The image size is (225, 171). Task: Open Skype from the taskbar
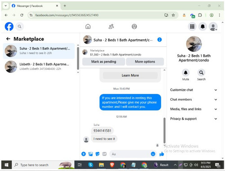90,165
